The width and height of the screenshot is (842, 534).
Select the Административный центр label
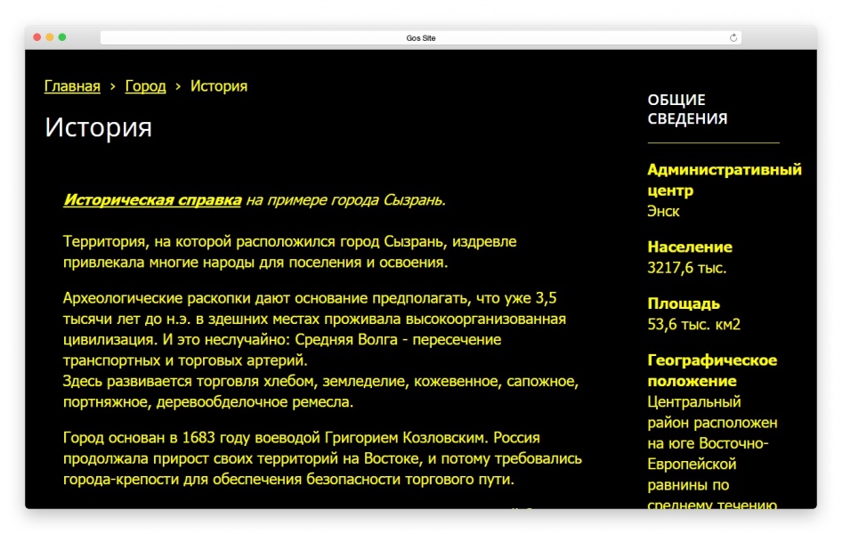[724, 180]
